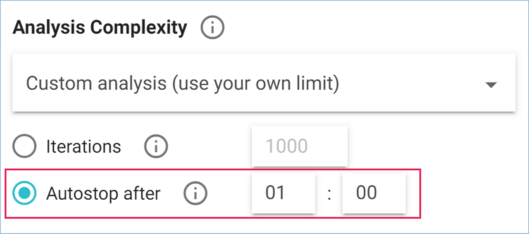This screenshot has height=234, width=529.
Task: Click the Iterations label text
Action: click(83, 146)
